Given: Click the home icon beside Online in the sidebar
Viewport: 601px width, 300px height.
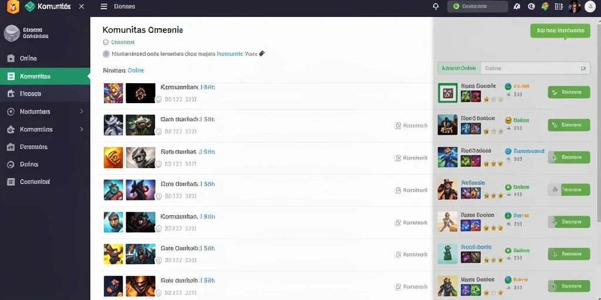Looking at the screenshot, I should coord(11,58).
